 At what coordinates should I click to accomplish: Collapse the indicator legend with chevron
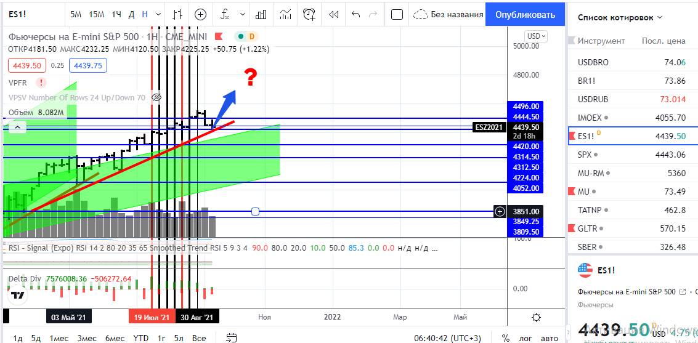(17, 127)
